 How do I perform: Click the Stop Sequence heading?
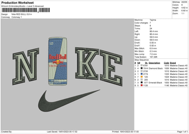point(142,60)
